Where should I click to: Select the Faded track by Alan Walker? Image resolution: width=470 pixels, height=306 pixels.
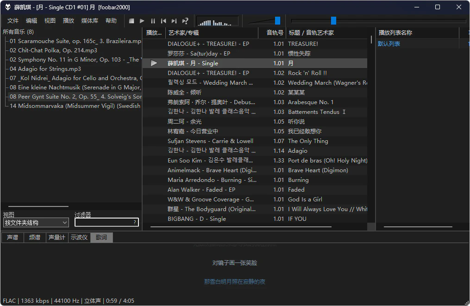(255, 190)
